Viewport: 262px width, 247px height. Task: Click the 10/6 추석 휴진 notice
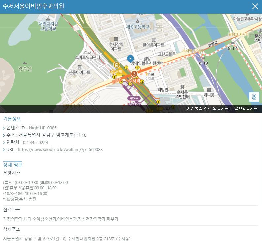tap(19, 199)
